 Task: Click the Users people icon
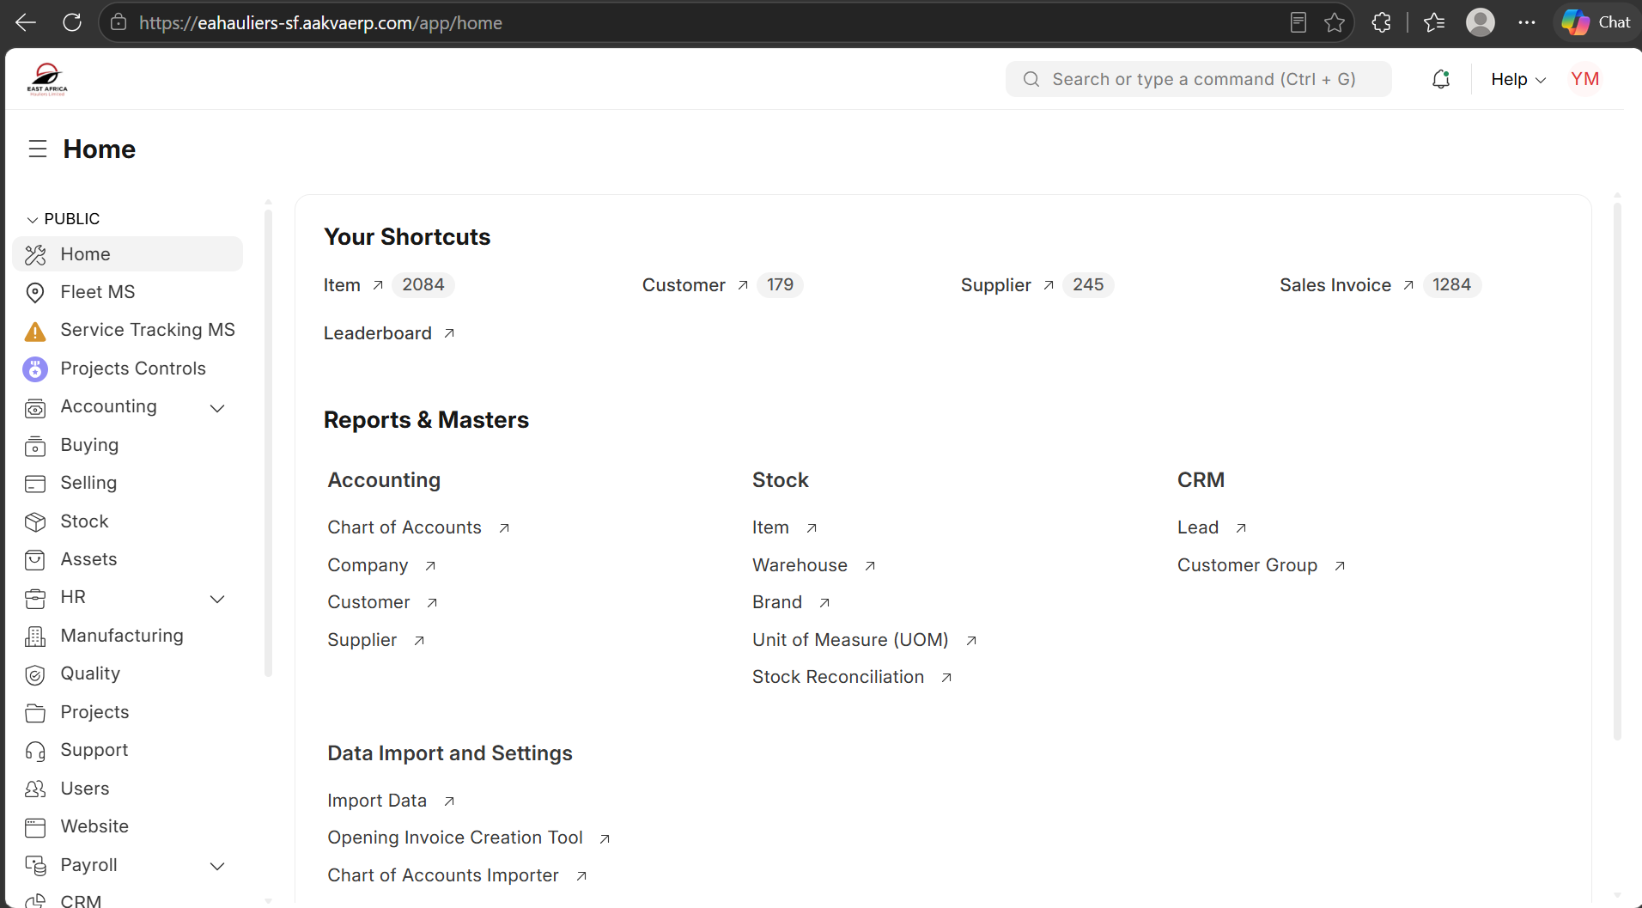pyautogui.click(x=35, y=789)
